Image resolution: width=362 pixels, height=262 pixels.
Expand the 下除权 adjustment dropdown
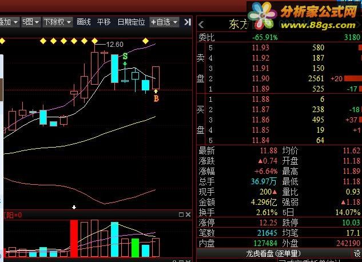pos(58,22)
